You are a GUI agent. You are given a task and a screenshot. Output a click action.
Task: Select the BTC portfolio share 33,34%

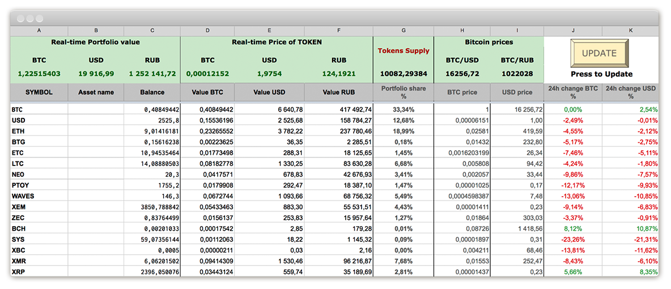403,109
